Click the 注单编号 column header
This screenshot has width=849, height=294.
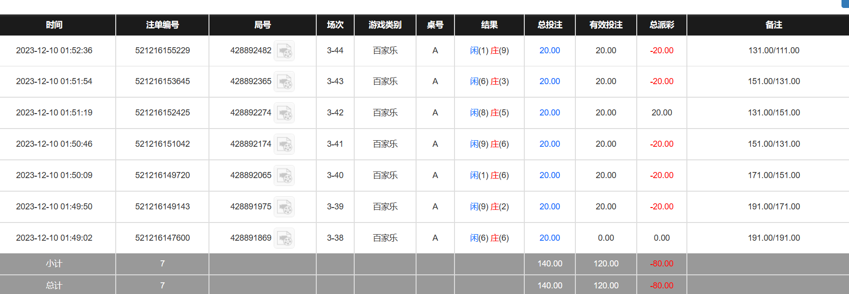coord(162,25)
